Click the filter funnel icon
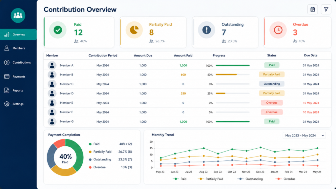Viewport: 336px width, 189px height. click(x=326, y=10)
